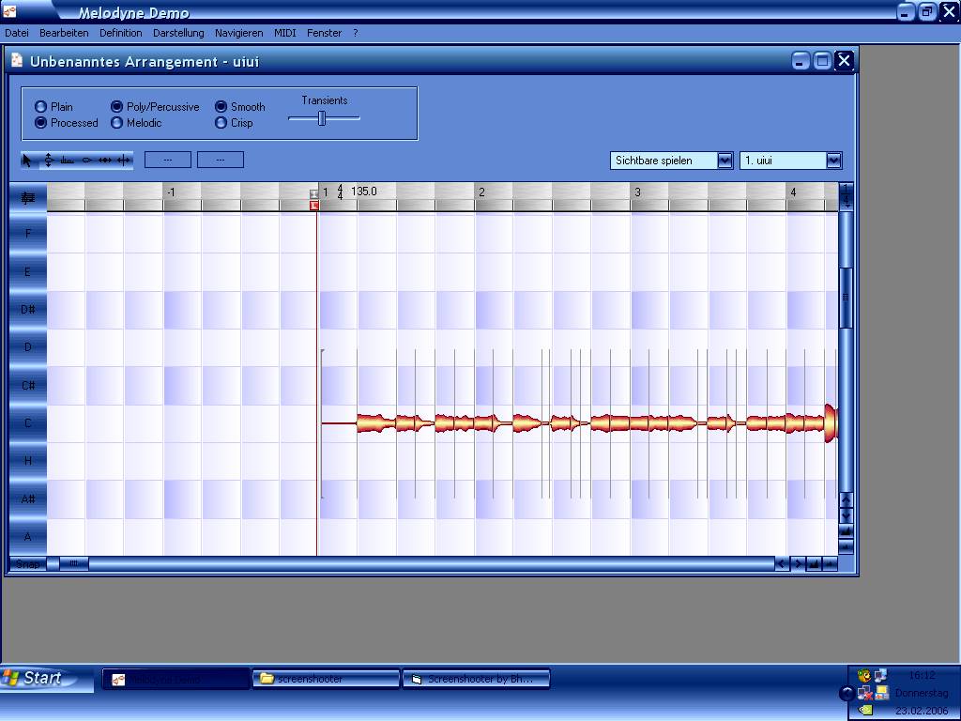Click vertical scroll up arrow
961x721 pixels.
pos(846,500)
